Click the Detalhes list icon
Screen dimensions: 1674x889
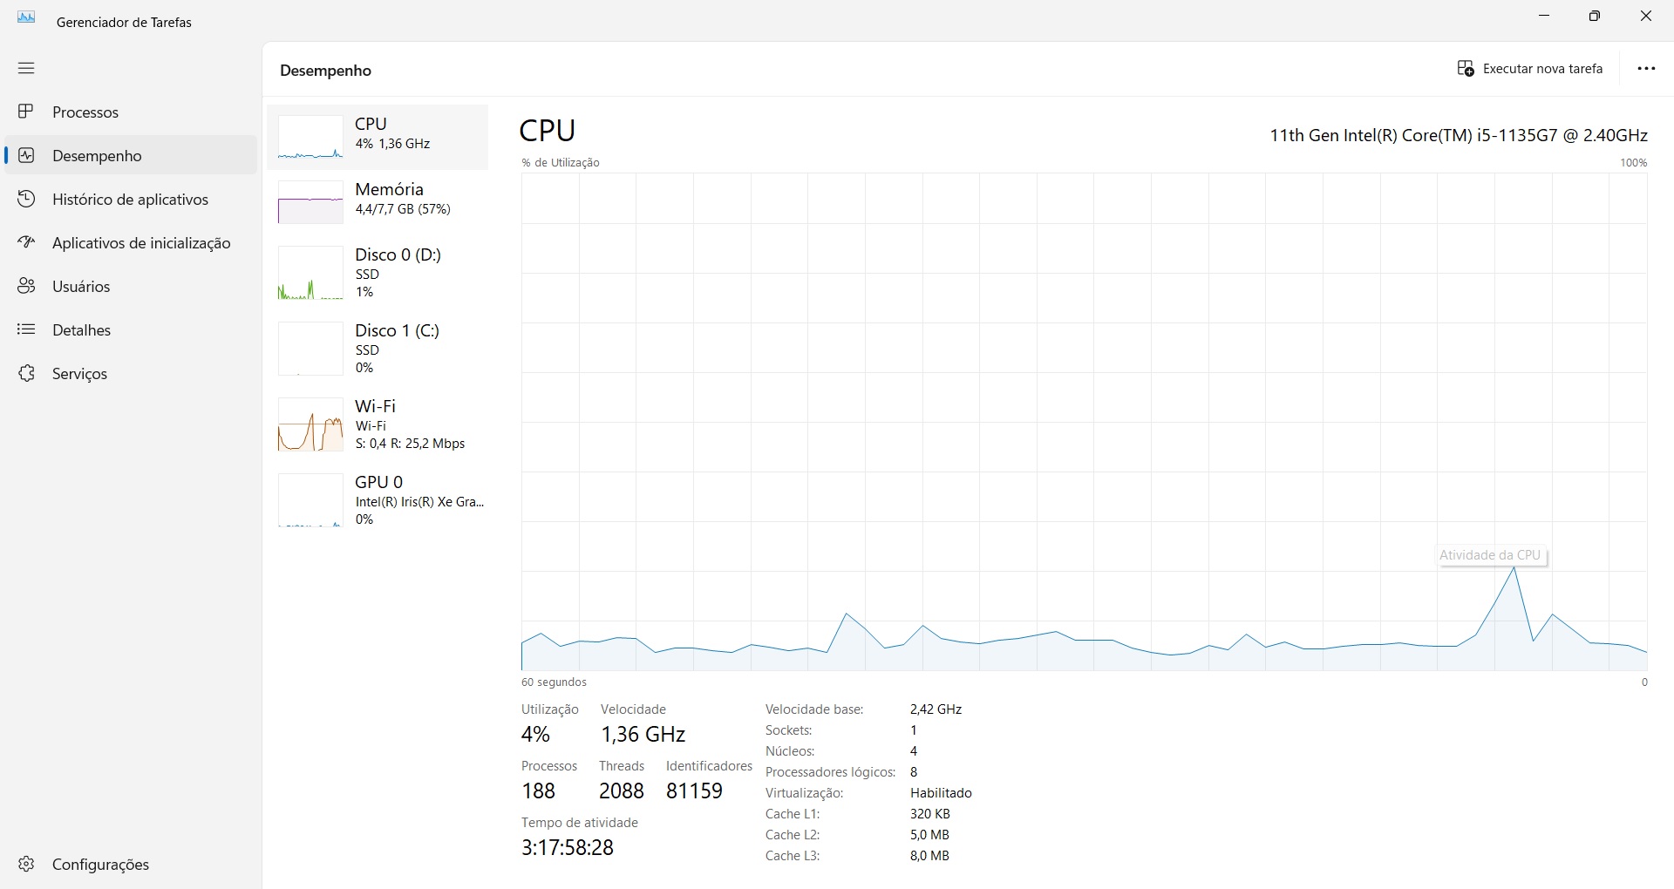point(26,329)
